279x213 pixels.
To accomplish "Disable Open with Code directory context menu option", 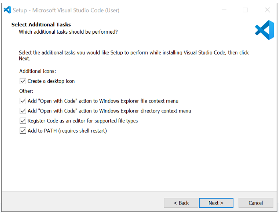I will 23,111.
